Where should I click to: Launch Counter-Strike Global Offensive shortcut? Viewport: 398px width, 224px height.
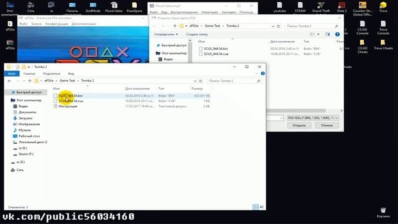click(x=363, y=8)
